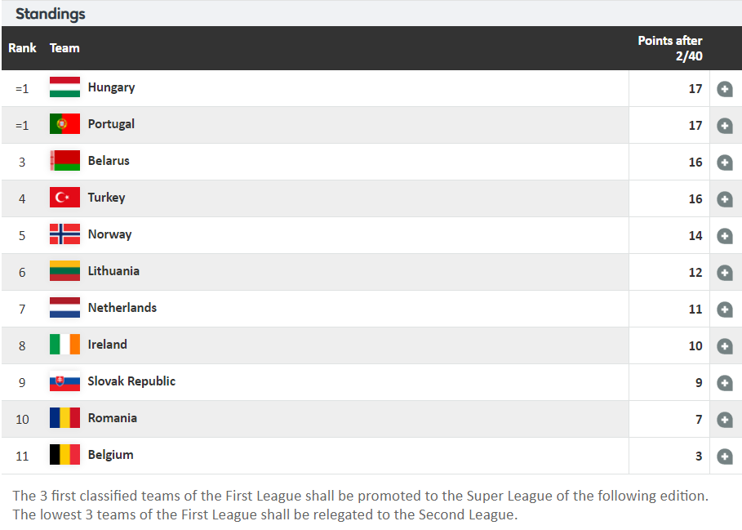Click the Slovak Republic plus icon
The image size is (742, 530).
click(x=725, y=383)
